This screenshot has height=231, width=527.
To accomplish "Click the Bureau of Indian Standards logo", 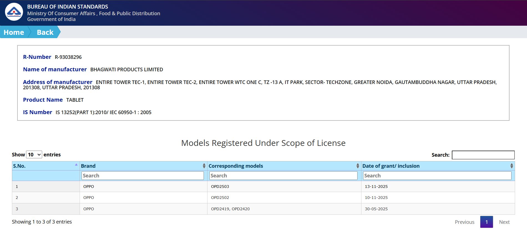I will click(x=14, y=12).
